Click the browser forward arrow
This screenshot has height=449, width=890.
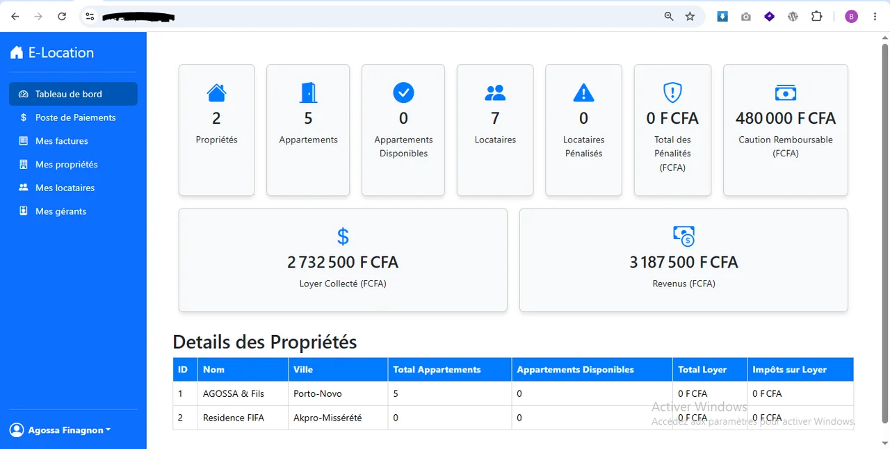pos(38,17)
